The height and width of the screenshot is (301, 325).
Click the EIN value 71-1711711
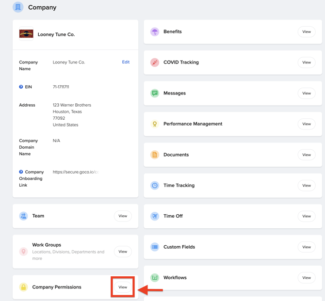61,87
